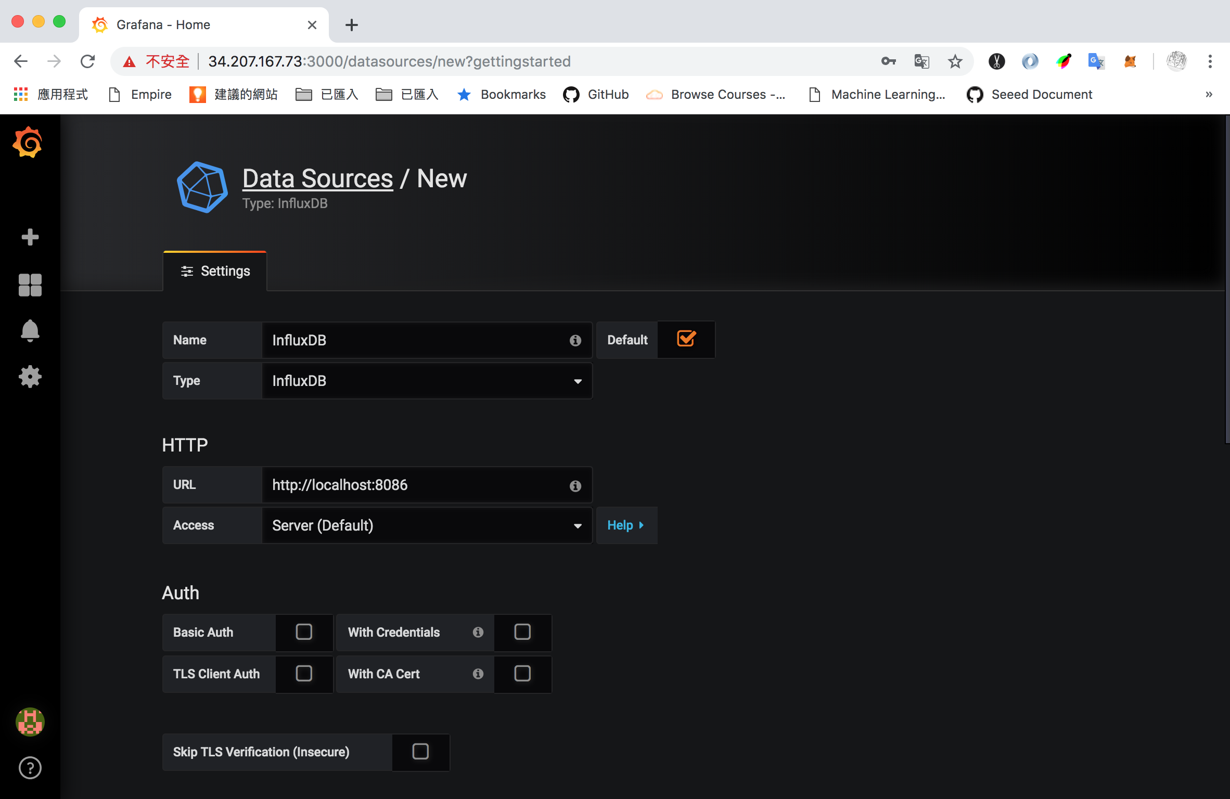Enable the With Credentials checkbox

tap(522, 632)
